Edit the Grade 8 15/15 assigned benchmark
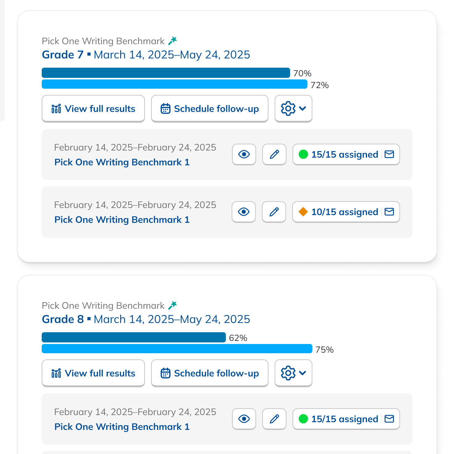This screenshot has width=460, height=454. (274, 419)
